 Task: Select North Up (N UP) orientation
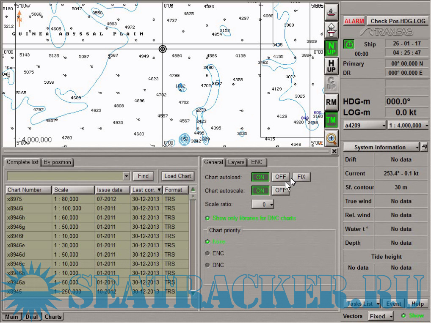pyautogui.click(x=332, y=48)
